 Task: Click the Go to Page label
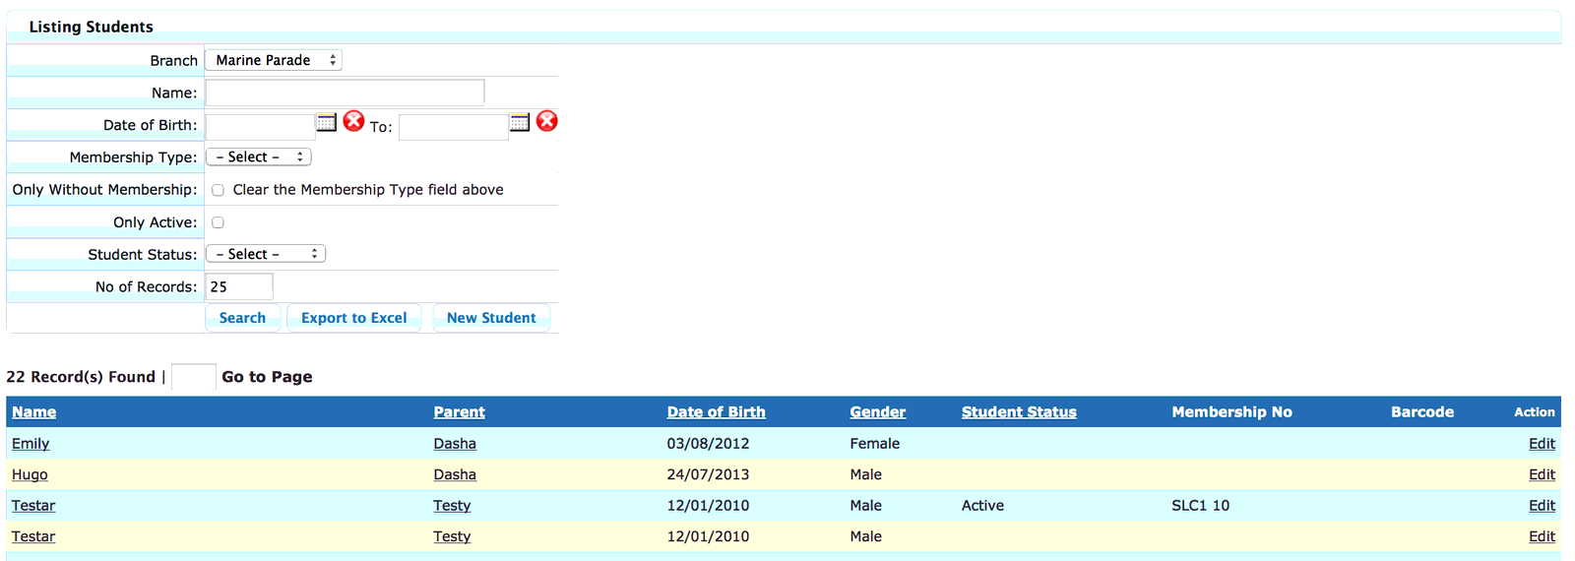(267, 377)
